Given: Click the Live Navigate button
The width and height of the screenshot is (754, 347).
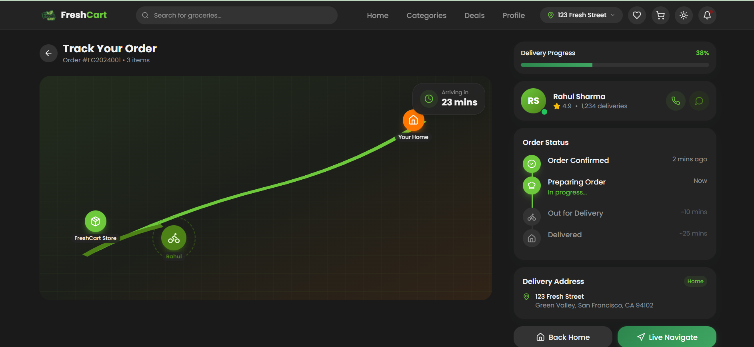Looking at the screenshot, I should 667,337.
